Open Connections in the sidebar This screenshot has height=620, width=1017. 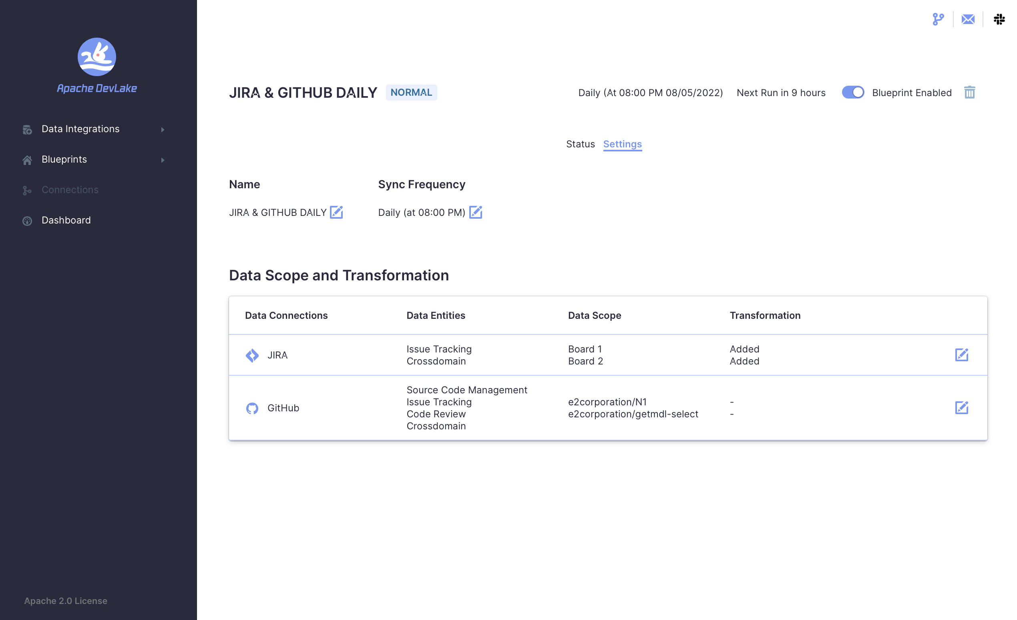click(70, 190)
